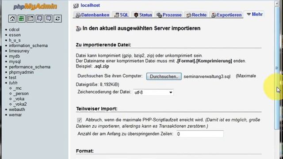Open the phpMyAdmin documentation icon
Screen dimensions: 283x159
[39, 19]
